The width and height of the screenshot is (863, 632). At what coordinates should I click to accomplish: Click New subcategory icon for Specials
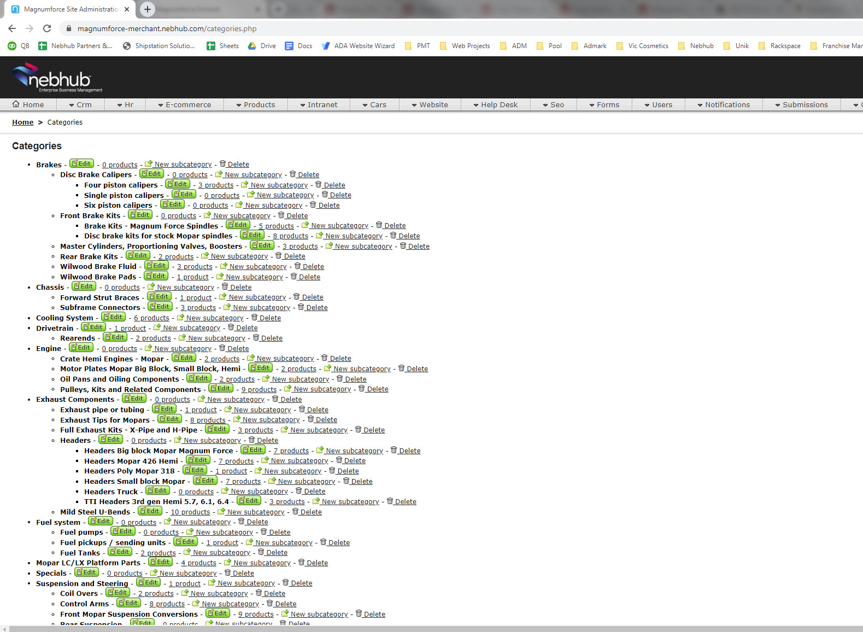click(154, 573)
